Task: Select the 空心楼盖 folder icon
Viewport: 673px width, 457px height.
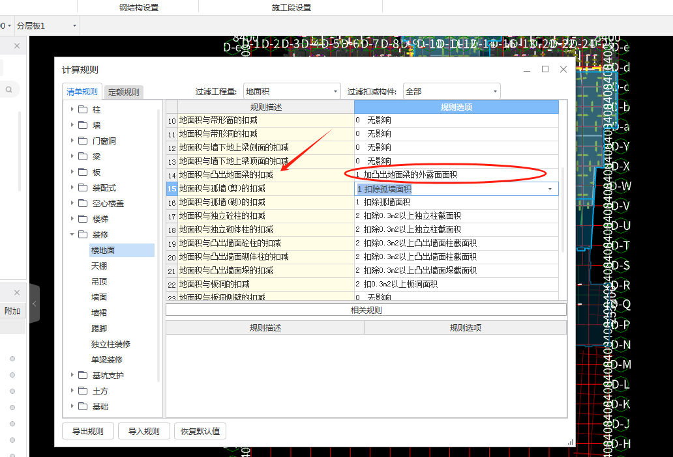Action: (83, 203)
